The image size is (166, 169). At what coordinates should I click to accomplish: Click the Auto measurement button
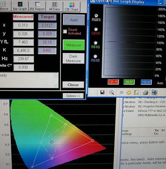74,20
